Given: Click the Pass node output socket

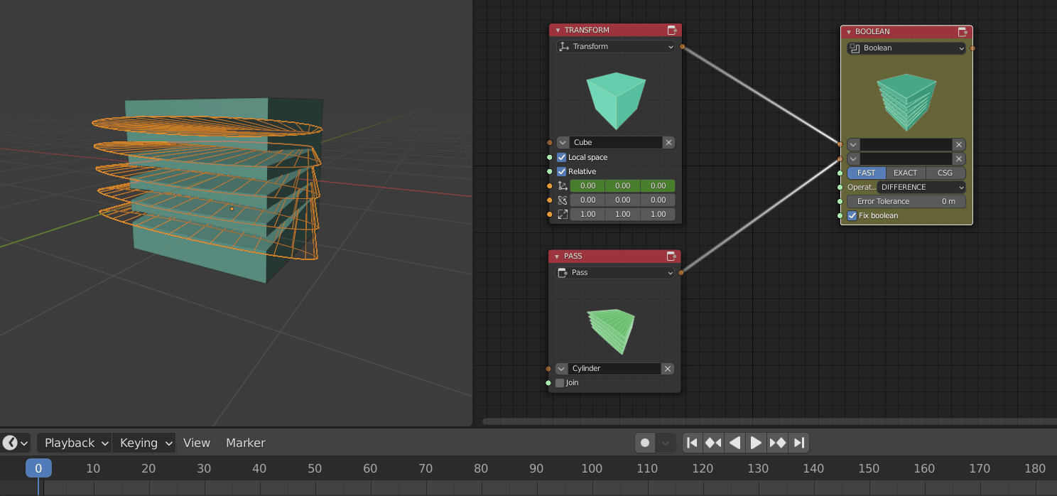Looking at the screenshot, I should [x=681, y=272].
